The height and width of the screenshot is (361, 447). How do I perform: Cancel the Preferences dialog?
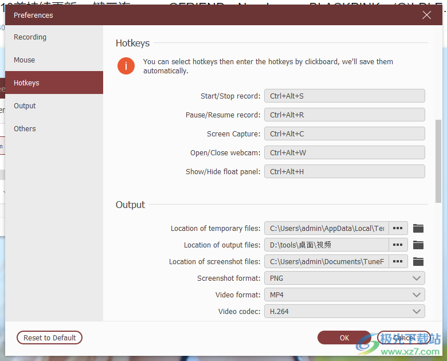coord(404,338)
